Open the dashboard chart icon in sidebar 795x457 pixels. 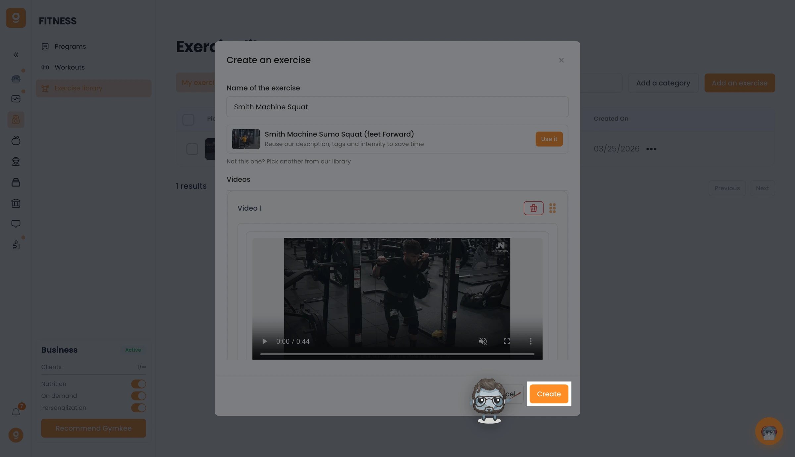click(16, 99)
